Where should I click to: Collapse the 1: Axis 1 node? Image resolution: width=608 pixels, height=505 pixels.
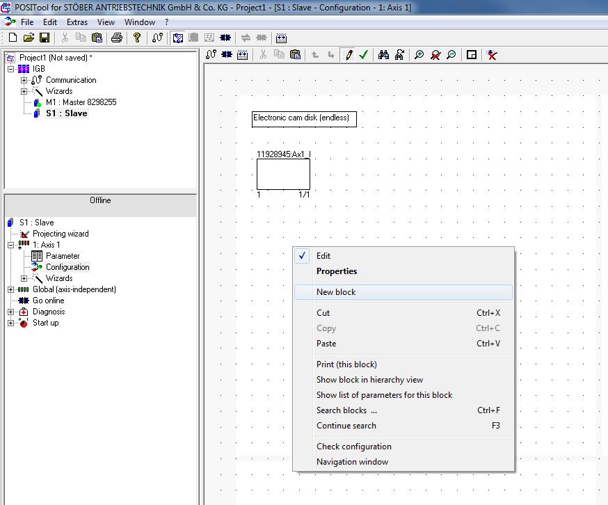[x=11, y=245]
